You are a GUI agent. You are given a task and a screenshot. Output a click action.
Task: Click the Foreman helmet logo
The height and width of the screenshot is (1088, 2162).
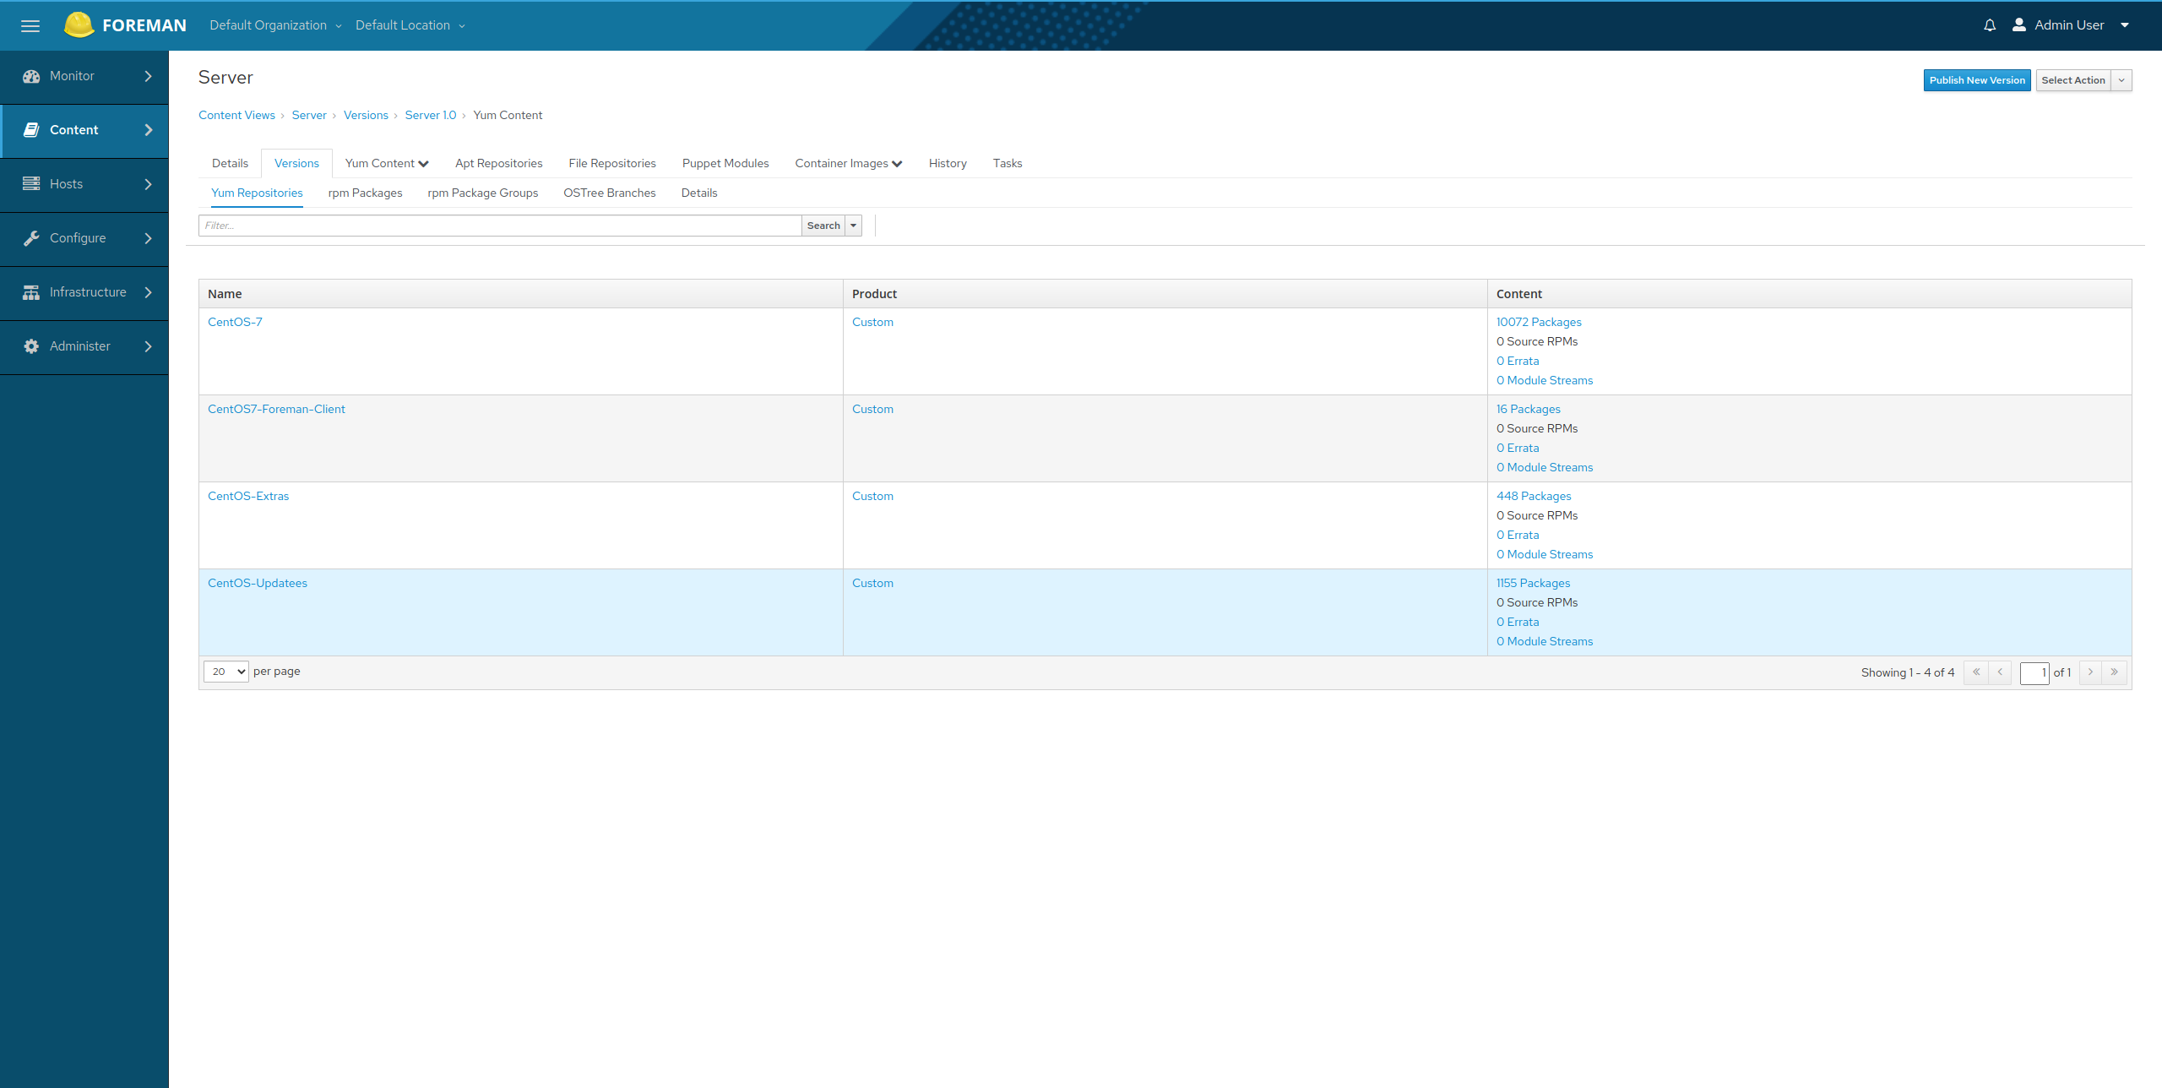(x=79, y=24)
